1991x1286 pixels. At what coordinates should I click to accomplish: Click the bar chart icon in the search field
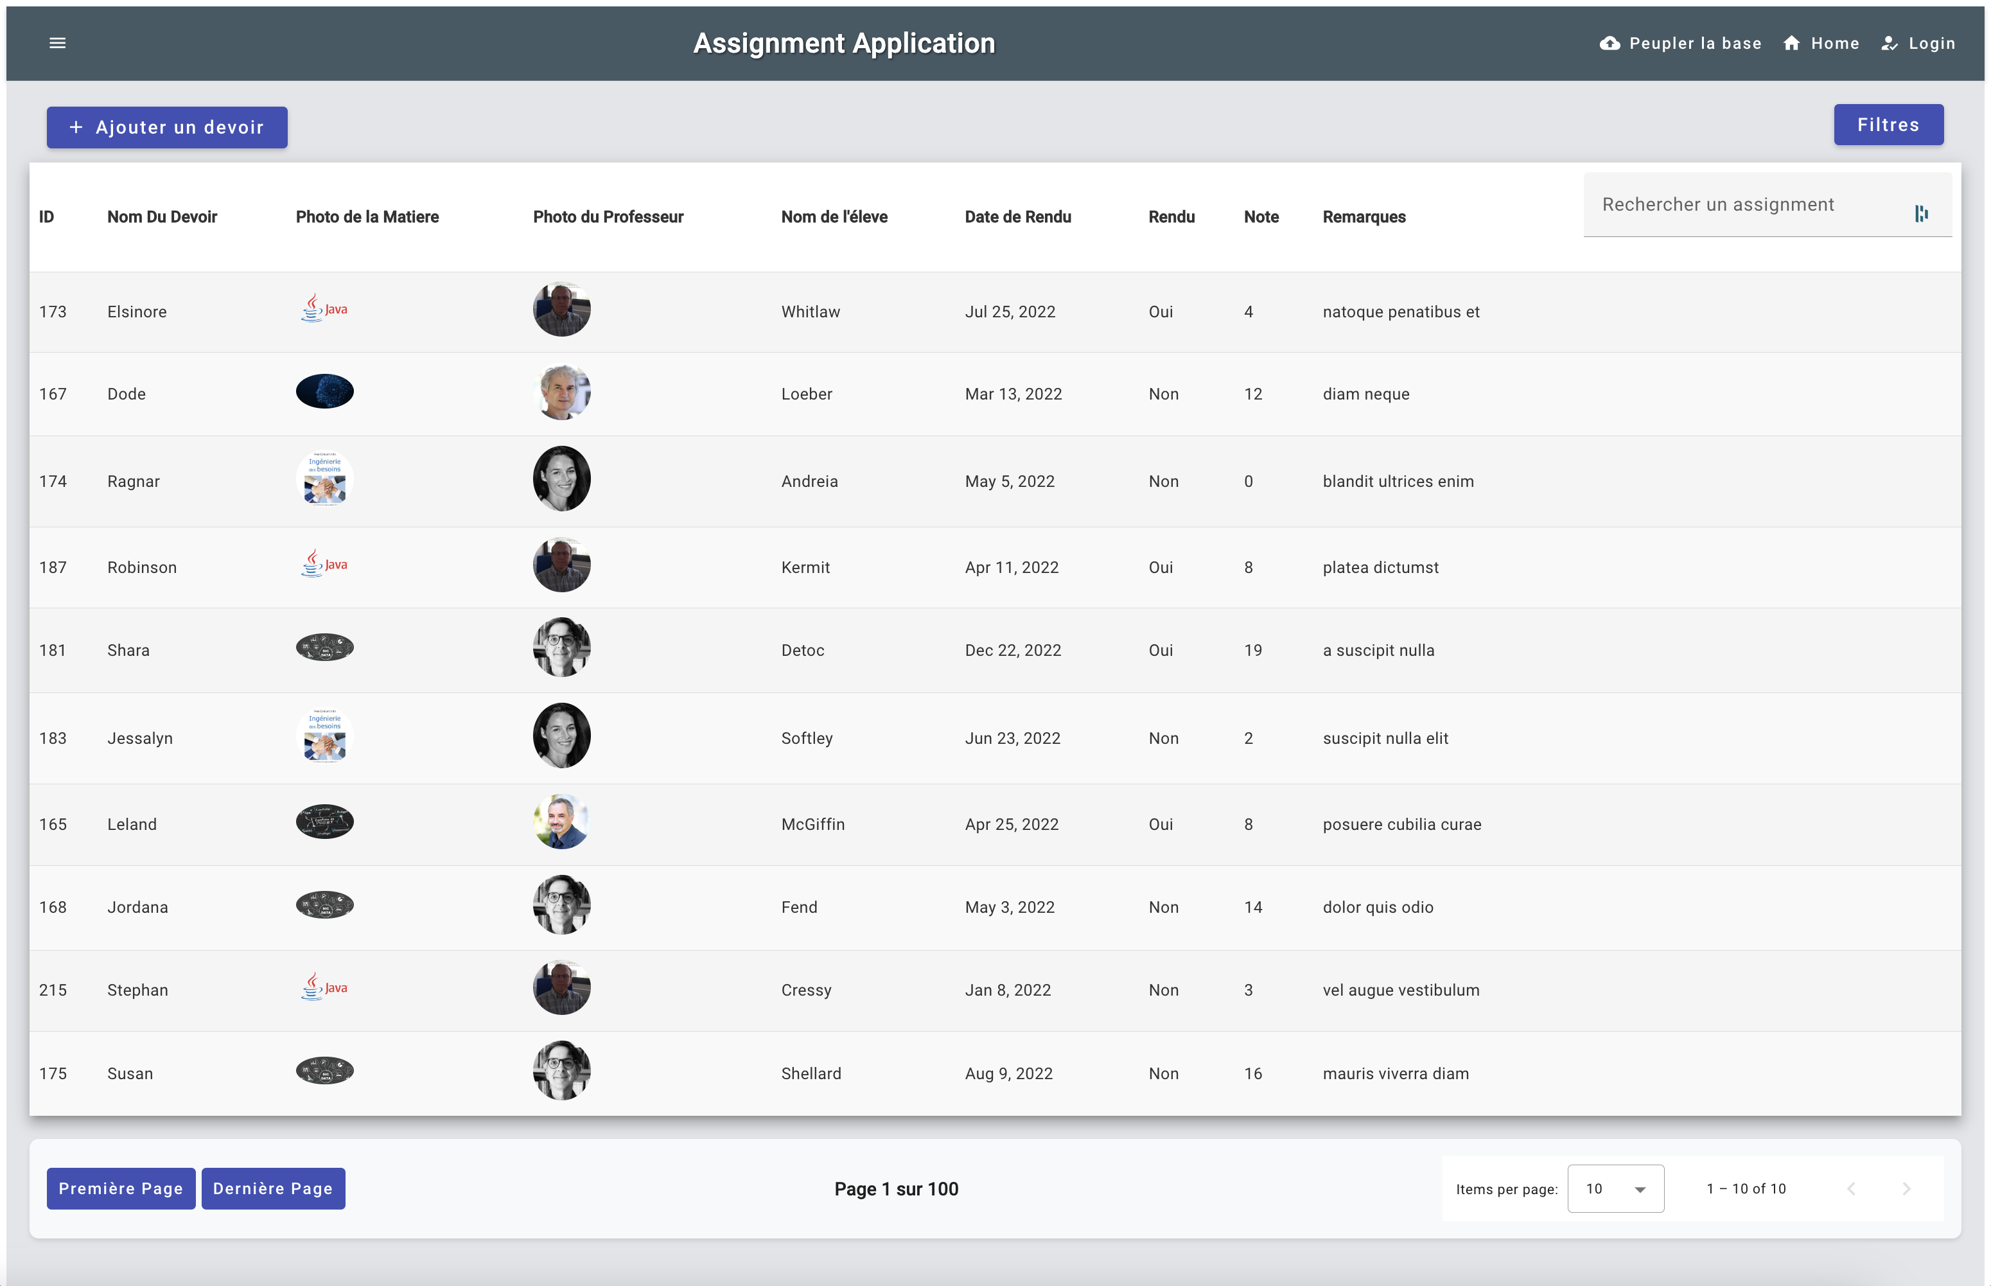click(1922, 214)
